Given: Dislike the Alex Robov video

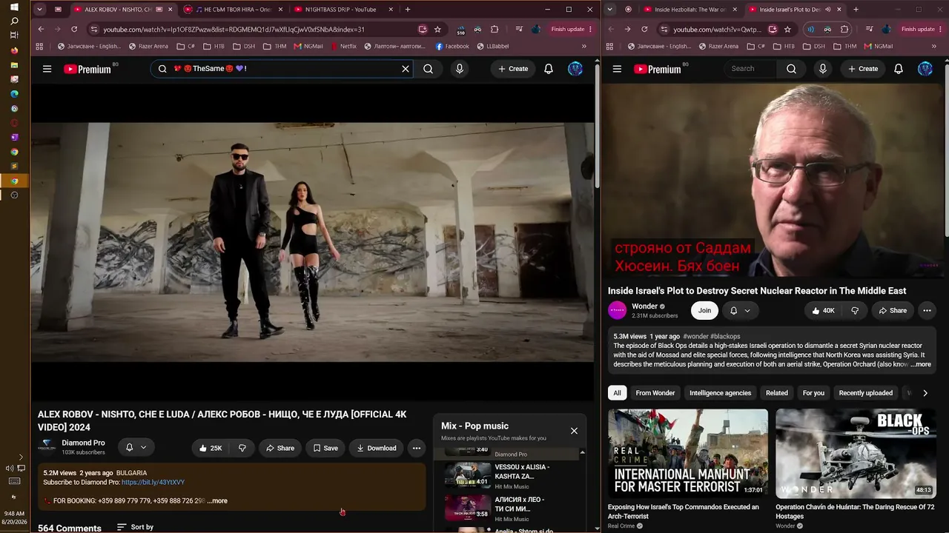Looking at the screenshot, I should [x=242, y=448].
